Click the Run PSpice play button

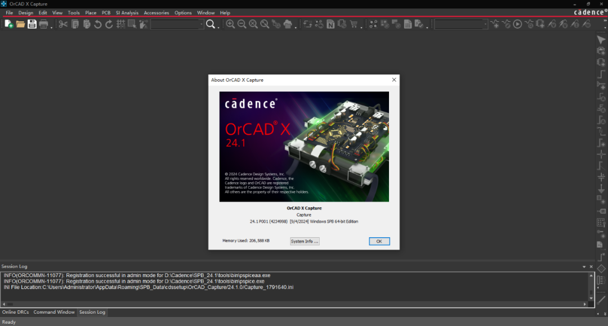pos(517,24)
